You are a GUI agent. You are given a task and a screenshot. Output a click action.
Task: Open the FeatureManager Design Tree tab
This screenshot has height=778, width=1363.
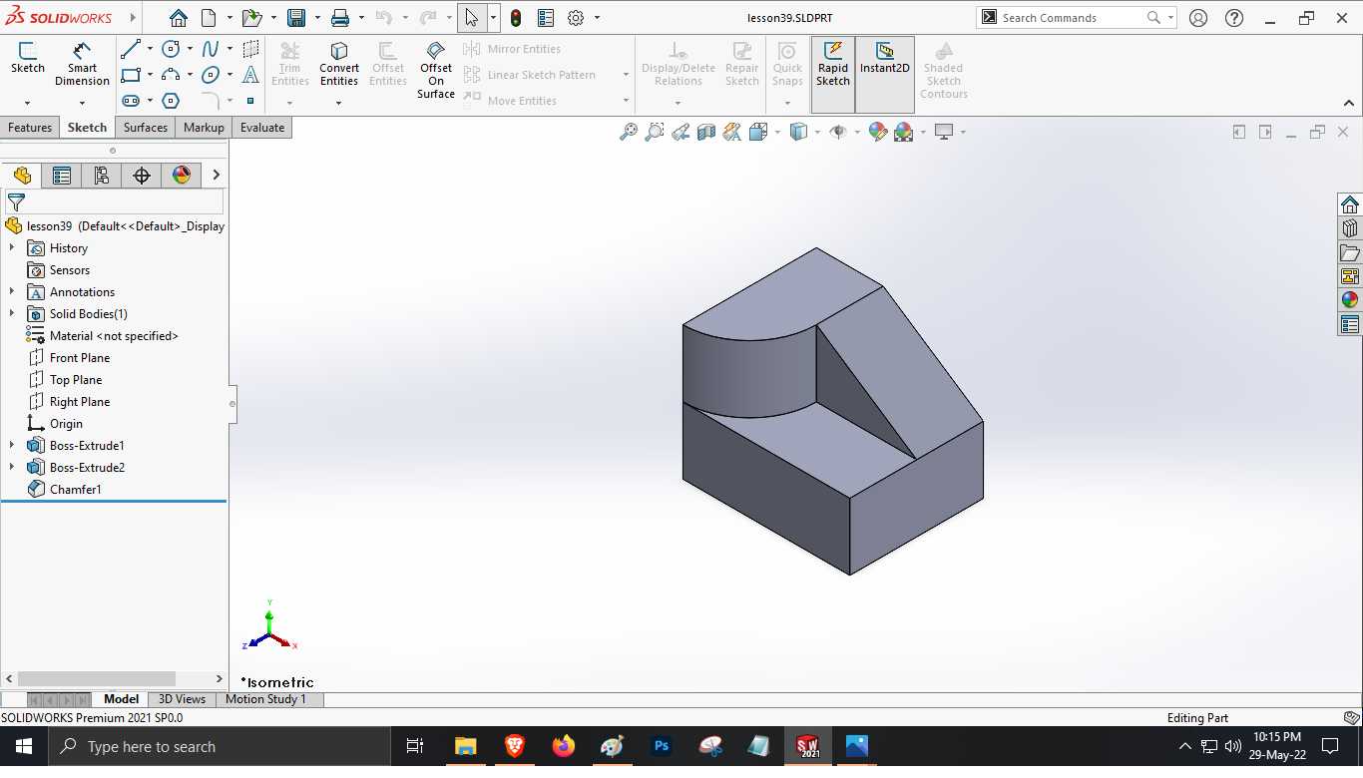click(x=22, y=176)
